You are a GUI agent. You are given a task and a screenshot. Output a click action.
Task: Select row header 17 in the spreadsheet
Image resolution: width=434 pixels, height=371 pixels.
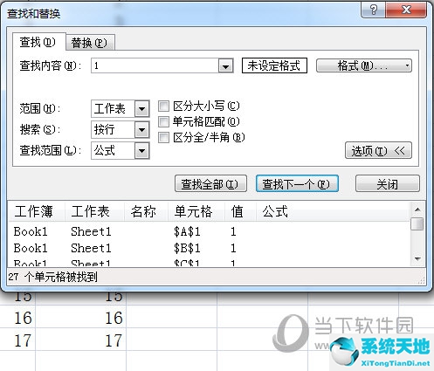[x=17, y=340]
